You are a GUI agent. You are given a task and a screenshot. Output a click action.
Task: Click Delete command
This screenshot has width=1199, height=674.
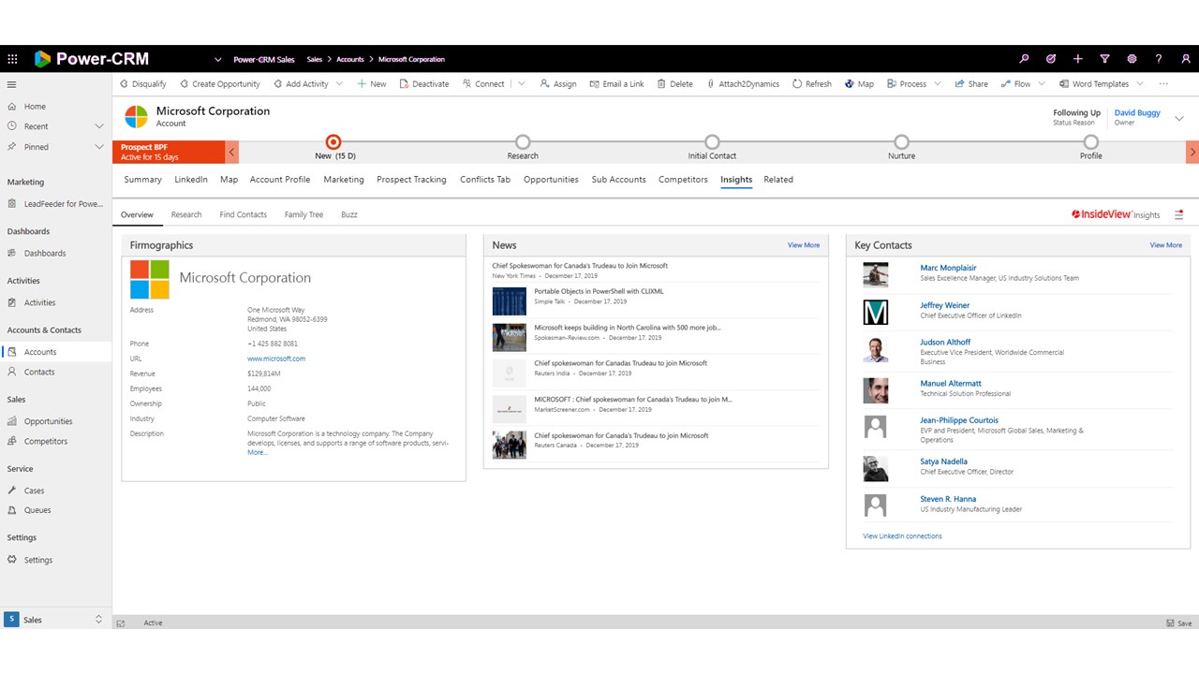(x=674, y=84)
